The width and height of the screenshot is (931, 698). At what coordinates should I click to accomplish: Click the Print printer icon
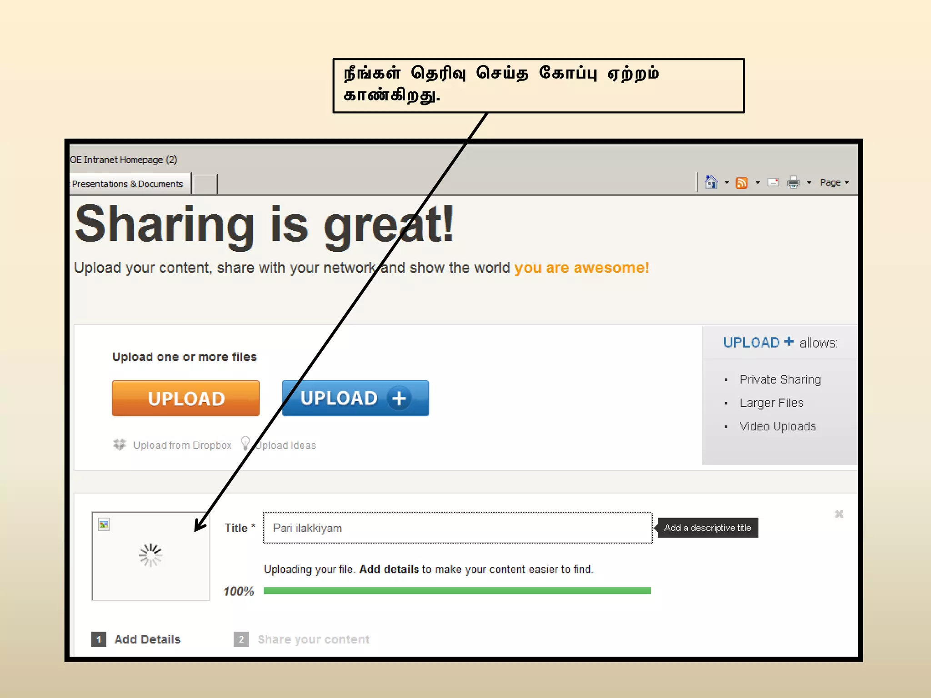point(793,183)
